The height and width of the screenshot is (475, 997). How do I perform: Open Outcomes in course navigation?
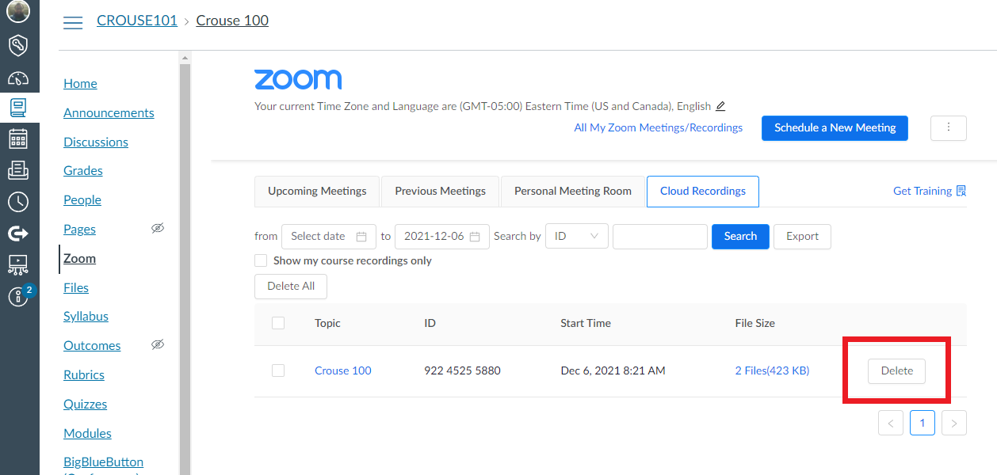click(92, 345)
